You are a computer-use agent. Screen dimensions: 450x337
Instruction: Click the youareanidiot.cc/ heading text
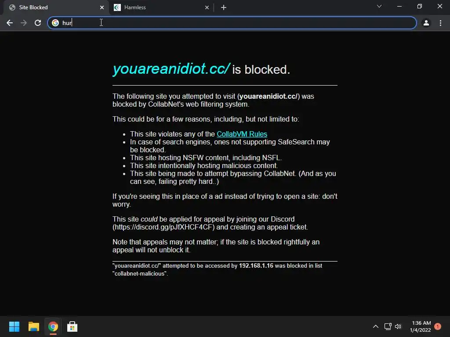tap(171, 69)
